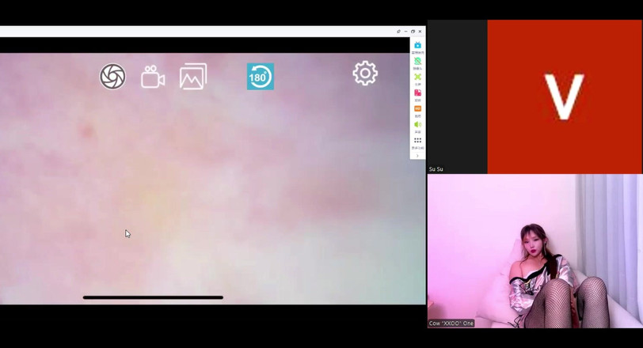Viewport: 643px width, 348px height.
Task: Rotate view with the 180 icon
Action: [260, 77]
